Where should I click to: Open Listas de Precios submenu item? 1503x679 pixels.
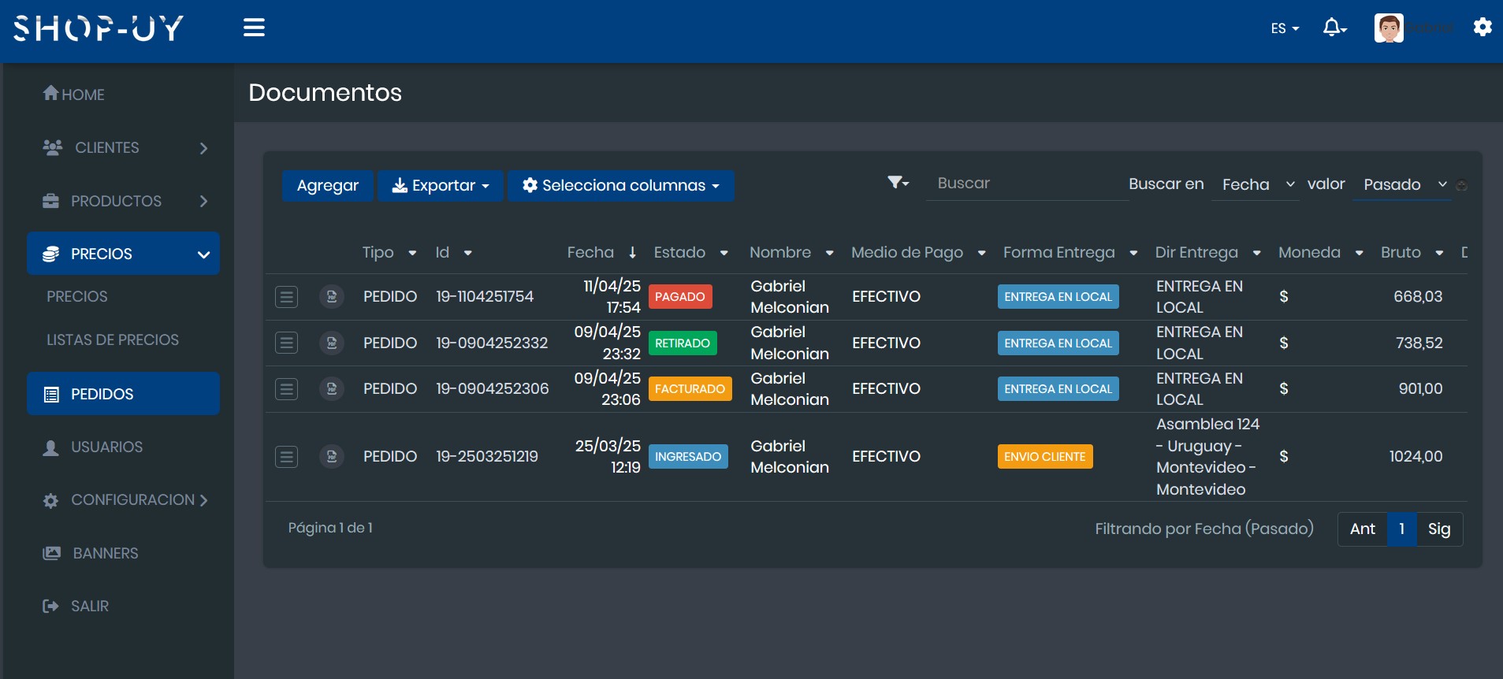click(x=113, y=340)
